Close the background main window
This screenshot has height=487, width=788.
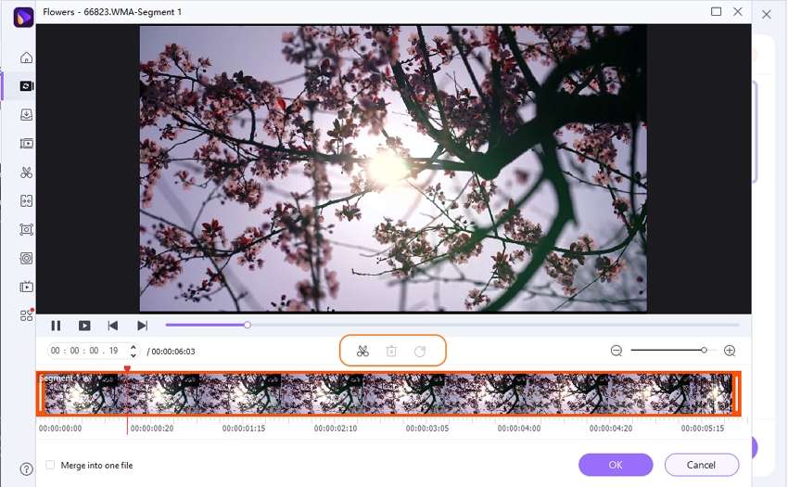(767, 15)
